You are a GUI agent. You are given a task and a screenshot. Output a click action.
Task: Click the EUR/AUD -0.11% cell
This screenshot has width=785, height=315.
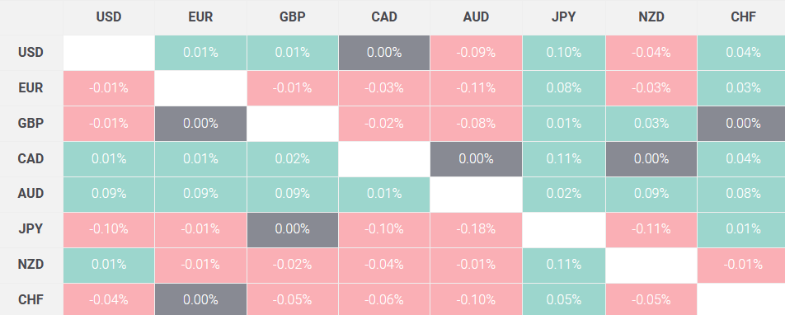(x=476, y=88)
